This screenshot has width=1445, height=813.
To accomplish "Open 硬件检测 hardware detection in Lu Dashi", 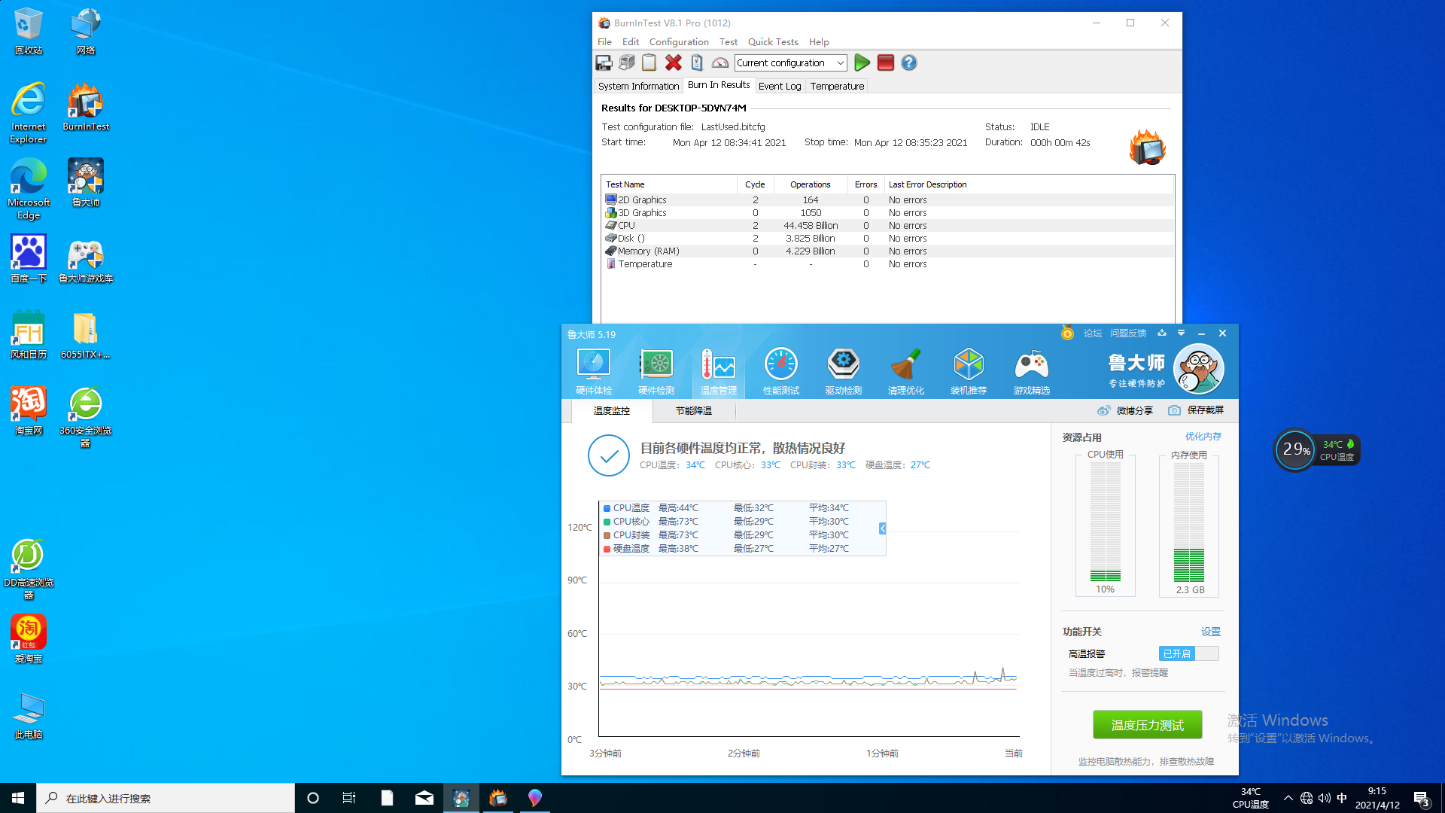I will [x=656, y=372].
